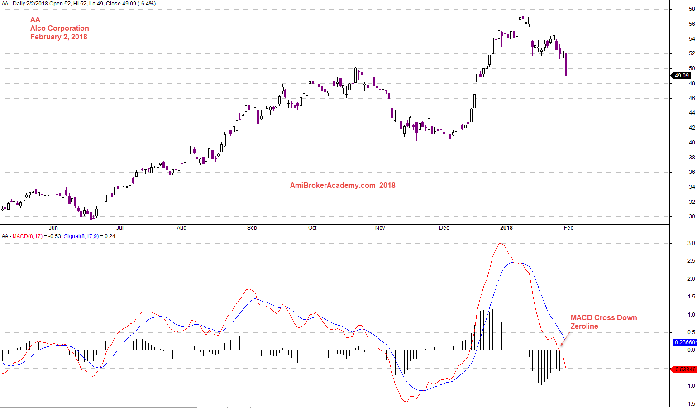The image size is (697, 408).
Task: Click the 'AmiBrokerAcademy.com 2018' label
Action: pyautogui.click(x=343, y=185)
